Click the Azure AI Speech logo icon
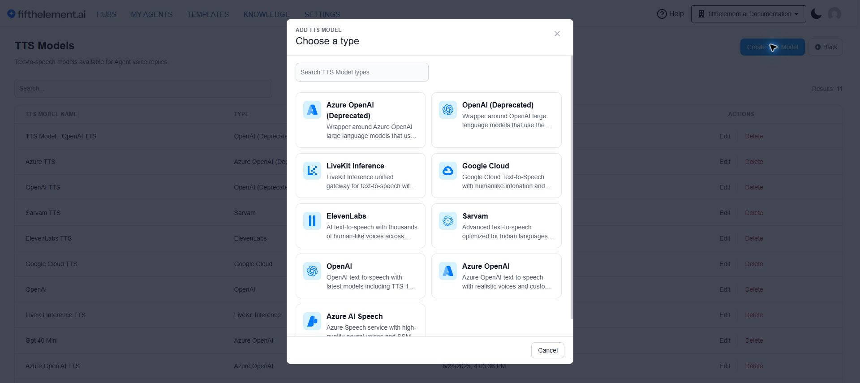This screenshot has width=860, height=383. click(x=312, y=321)
